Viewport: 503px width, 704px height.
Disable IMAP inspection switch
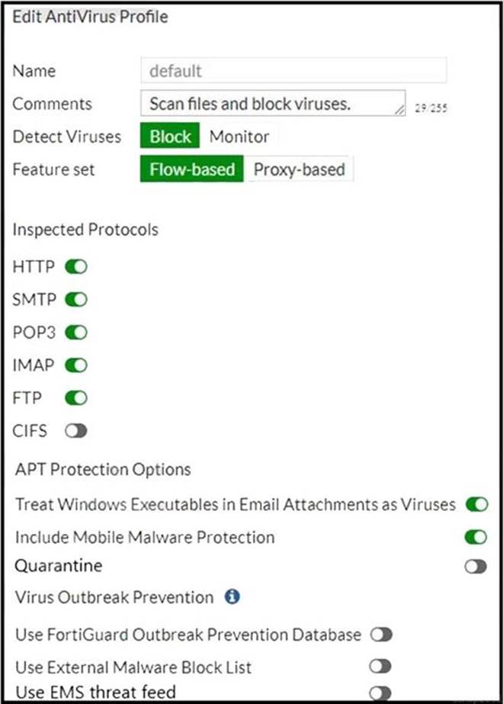(x=76, y=366)
